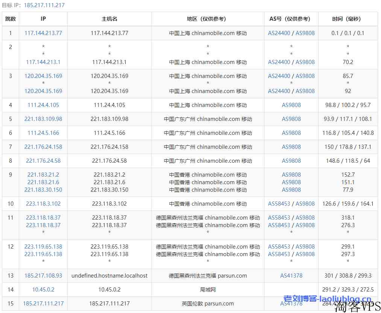Select time value 70.2 in hop 2
The width and height of the screenshot is (381, 313).
(x=348, y=62)
